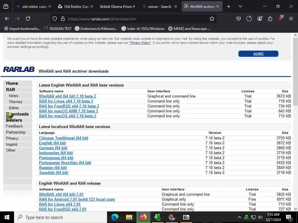Close the 'Skibidi Obama Prism' tab
Image resolution: width=298 pixels, height=223 pixels.
[134, 6]
